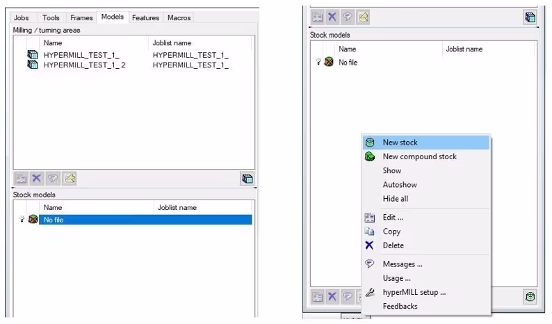The height and width of the screenshot is (324, 552).
Task: Click new stock icon at right panel bottom-right
Action: tap(530, 297)
